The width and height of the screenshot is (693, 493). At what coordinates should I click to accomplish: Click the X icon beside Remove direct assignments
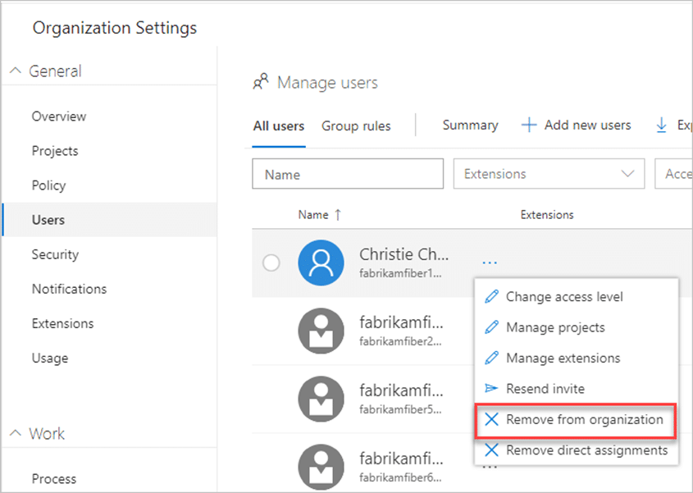click(x=491, y=450)
